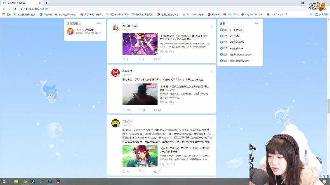Open Windows Start menu
This screenshot has width=330, height=185.
[4, 181]
